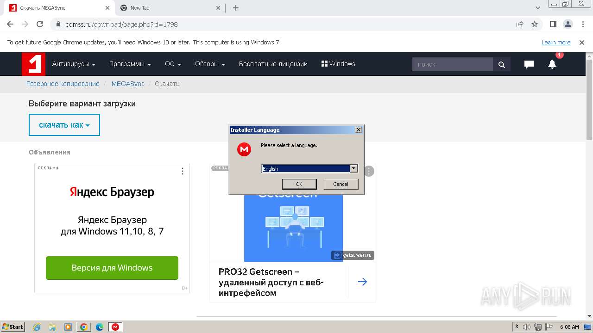Click the MEGA logo in the dialog
This screenshot has width=593, height=333.
pyautogui.click(x=244, y=149)
